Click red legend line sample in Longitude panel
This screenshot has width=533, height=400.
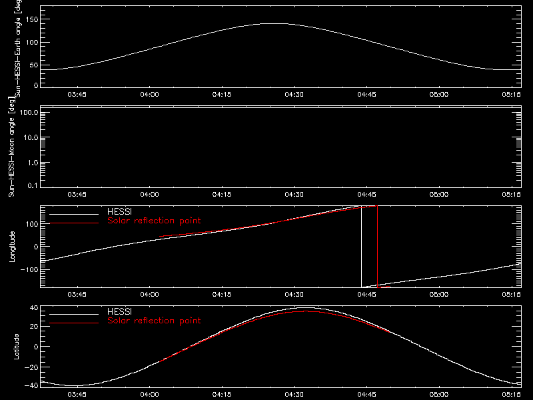click(x=74, y=223)
